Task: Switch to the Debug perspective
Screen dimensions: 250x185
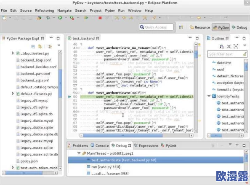Action: tap(239, 27)
